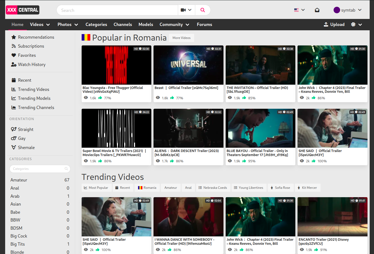Click the Subscriptions feed icon

14,46
